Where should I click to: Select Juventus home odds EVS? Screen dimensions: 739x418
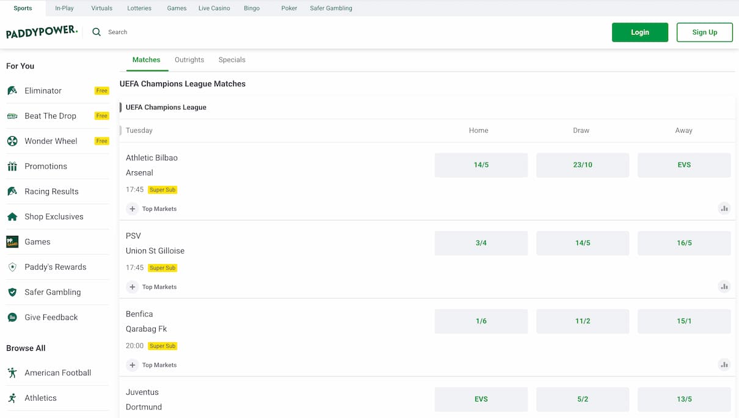point(481,399)
